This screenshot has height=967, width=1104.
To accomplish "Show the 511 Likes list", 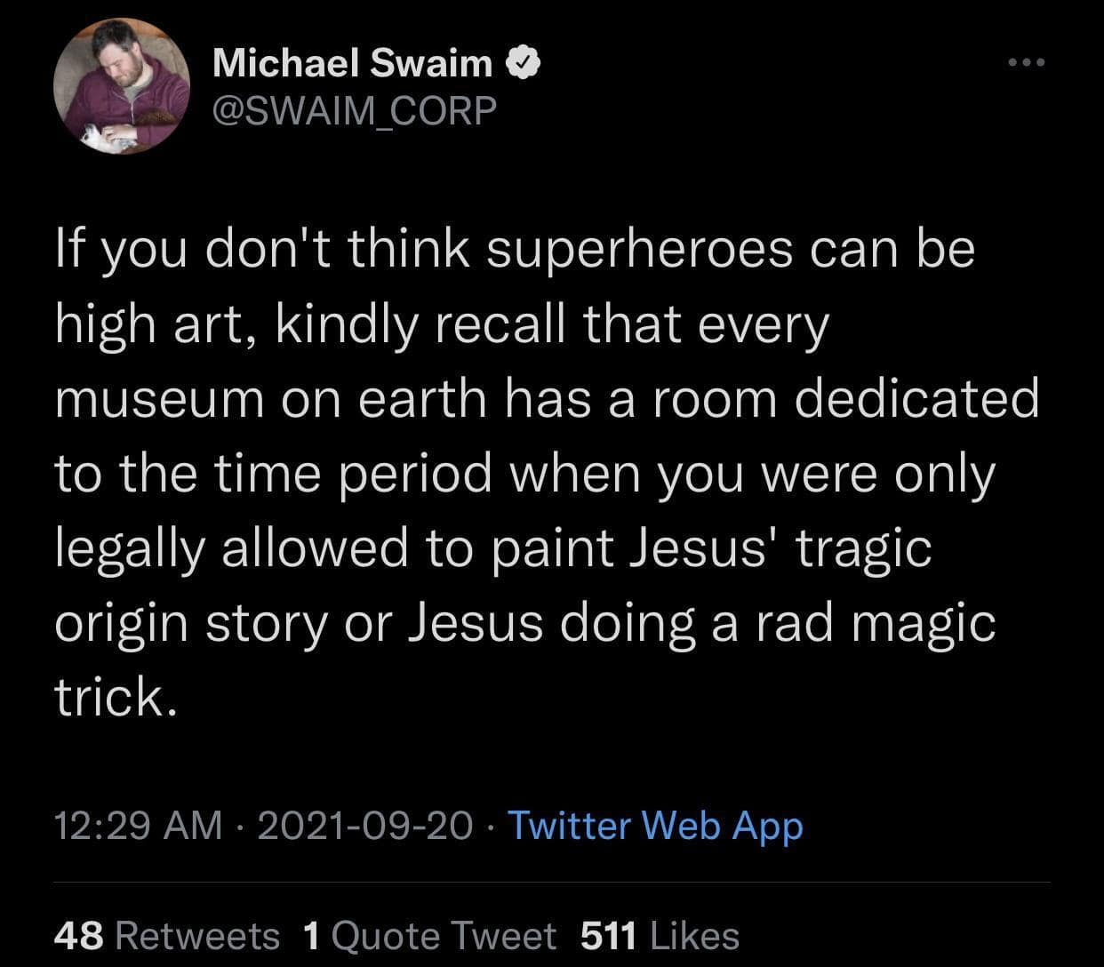I will tap(660, 936).
